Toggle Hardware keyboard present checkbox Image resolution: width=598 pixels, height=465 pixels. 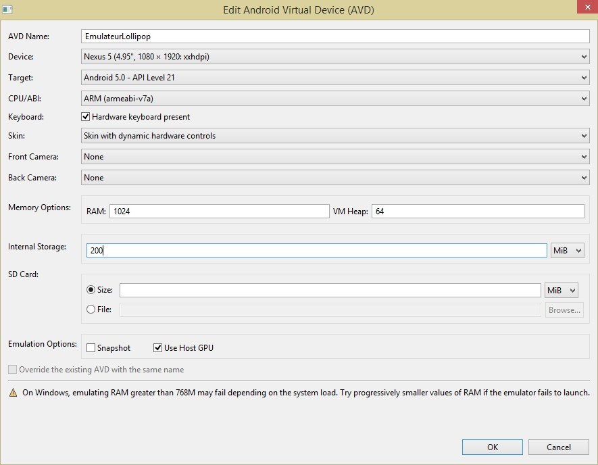click(85, 117)
